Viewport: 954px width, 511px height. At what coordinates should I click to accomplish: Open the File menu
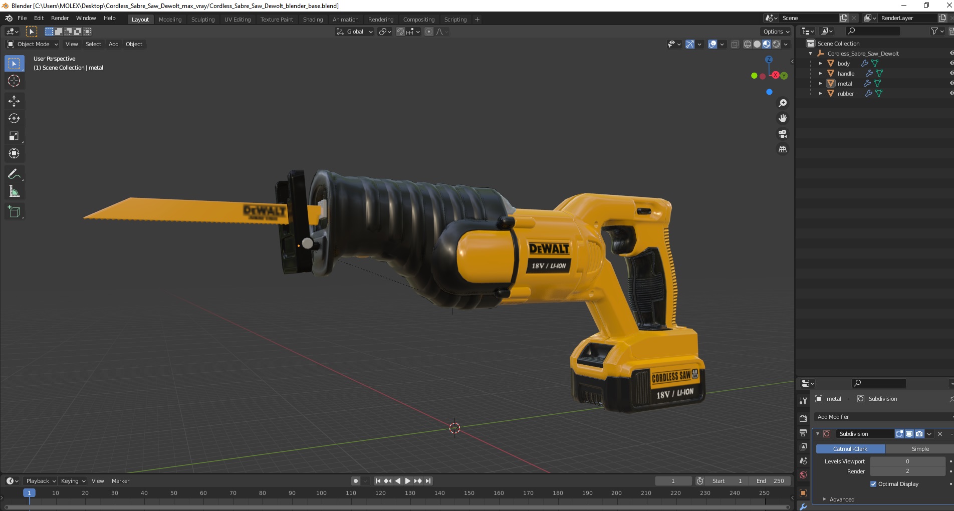point(22,18)
